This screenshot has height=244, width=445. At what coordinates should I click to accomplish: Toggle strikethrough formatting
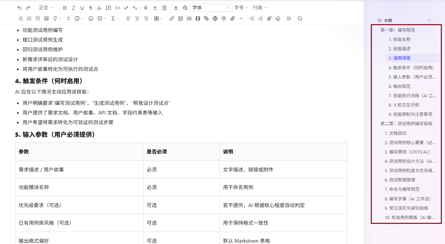pyautogui.click(x=91, y=8)
